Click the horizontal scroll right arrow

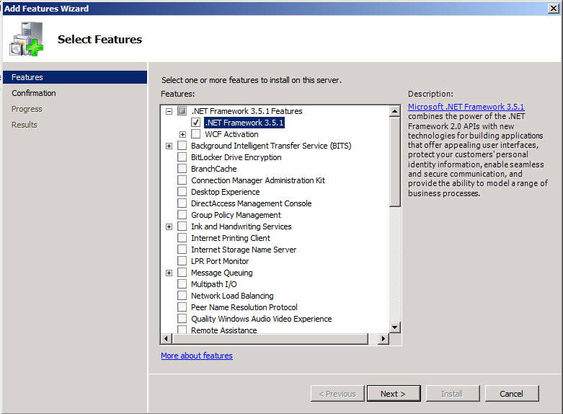[384, 338]
